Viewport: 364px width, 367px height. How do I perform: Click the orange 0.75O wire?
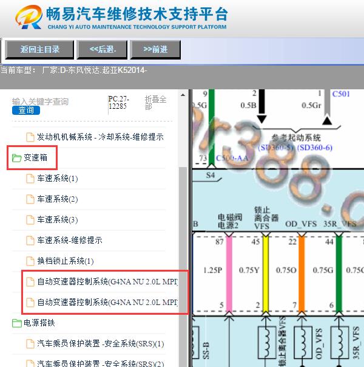(302, 274)
